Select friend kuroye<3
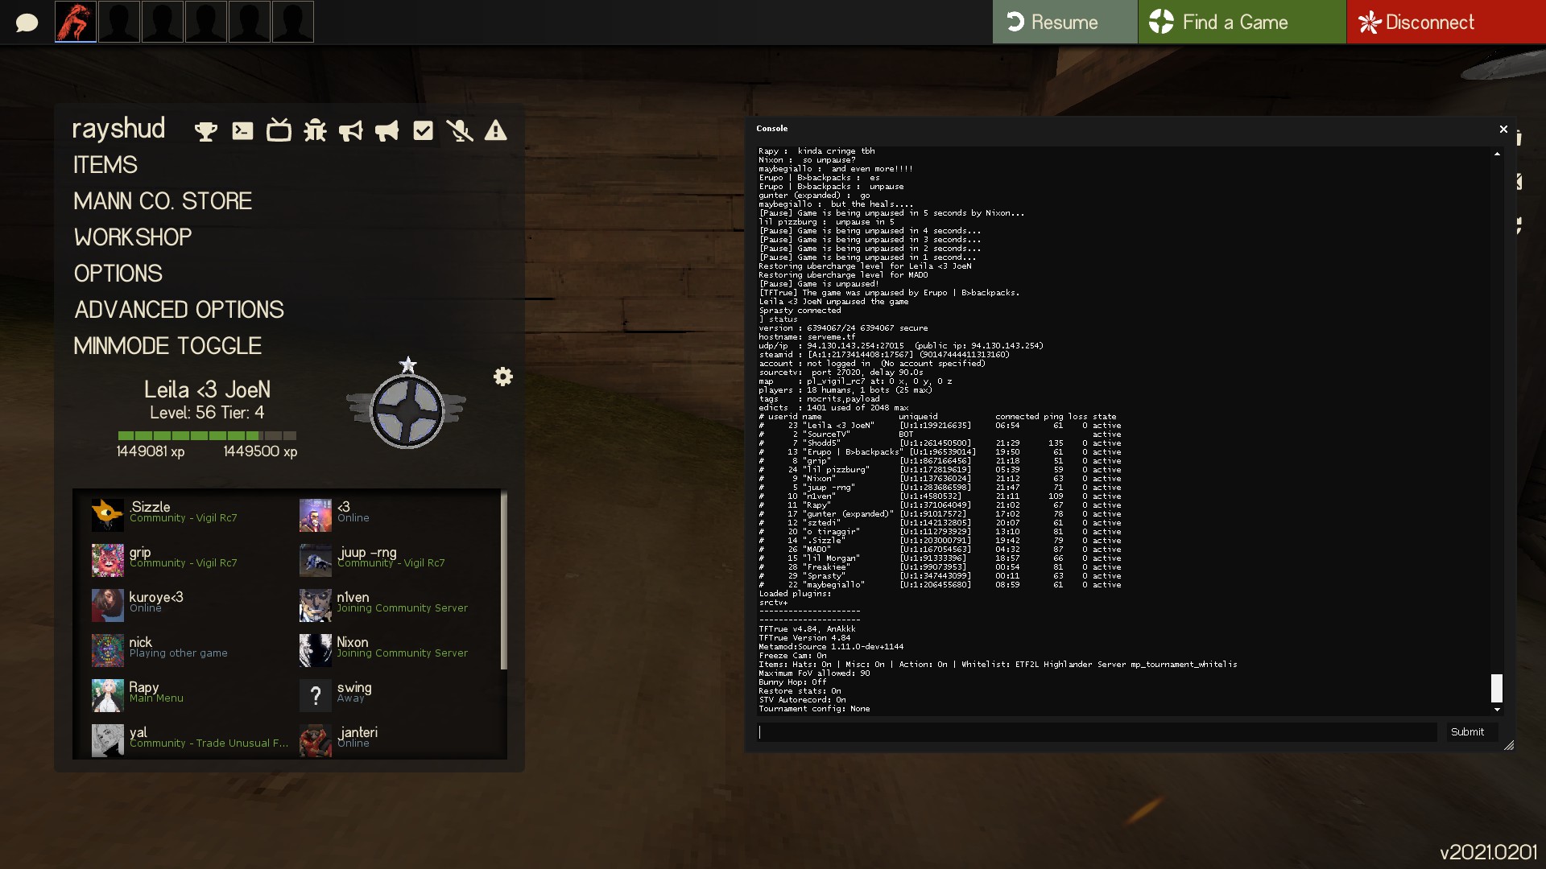Image resolution: width=1546 pixels, height=869 pixels. (x=189, y=604)
